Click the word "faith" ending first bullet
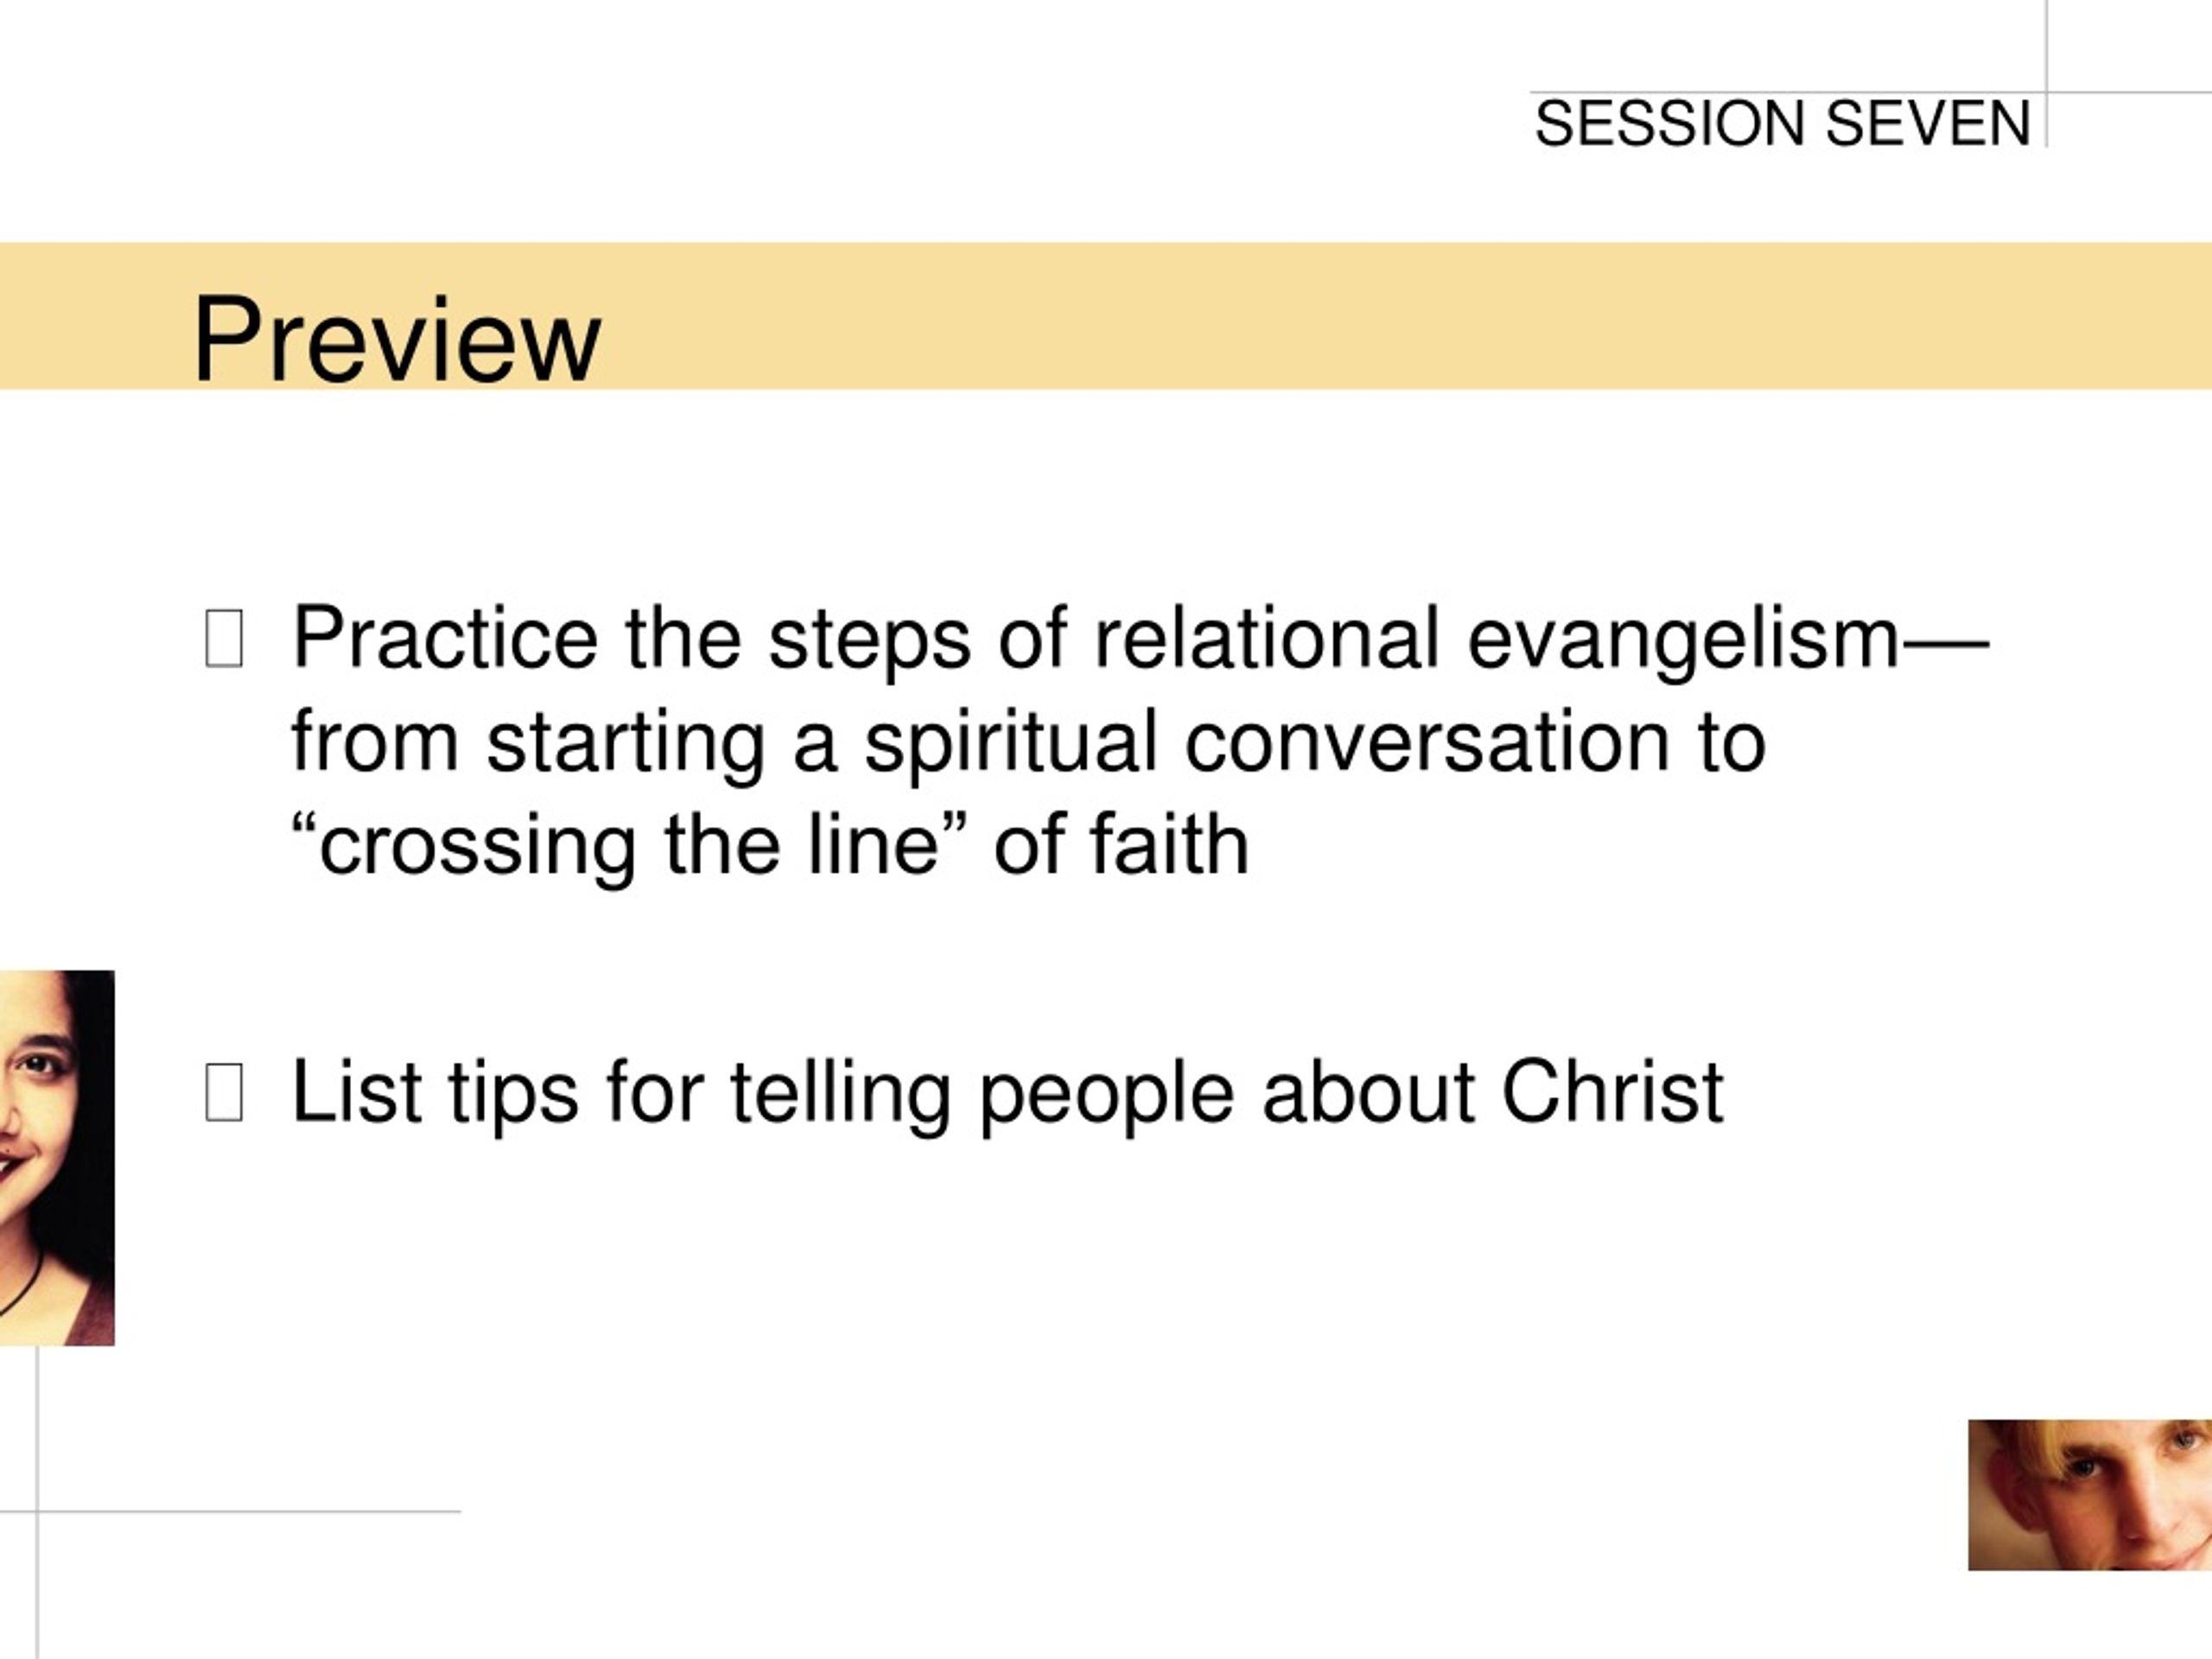This screenshot has width=2212, height=1659. (x=1169, y=844)
